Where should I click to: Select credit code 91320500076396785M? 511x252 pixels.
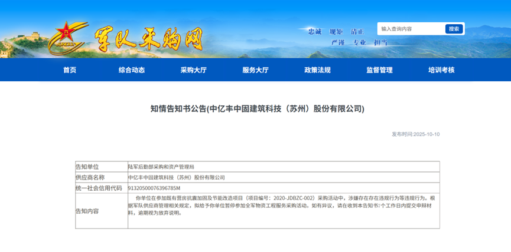[x=154, y=188]
